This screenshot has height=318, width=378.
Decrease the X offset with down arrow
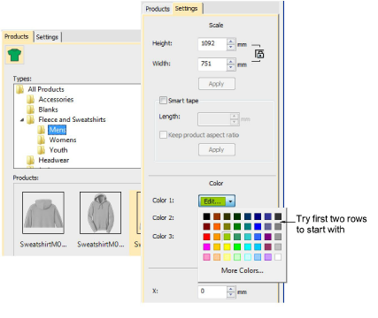pos(231,294)
